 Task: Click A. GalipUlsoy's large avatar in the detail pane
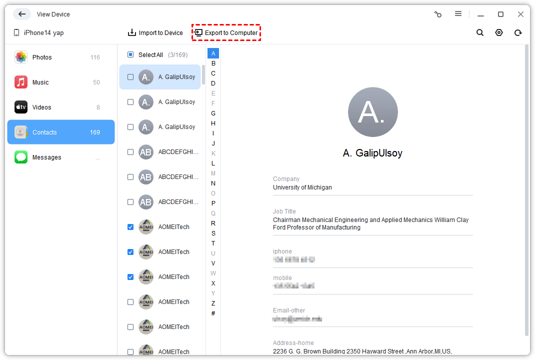[x=372, y=112]
